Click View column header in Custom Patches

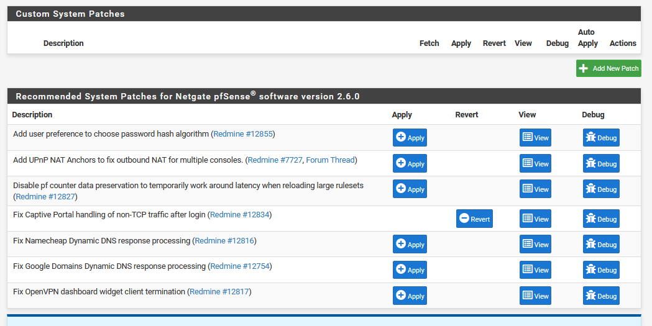coord(523,43)
